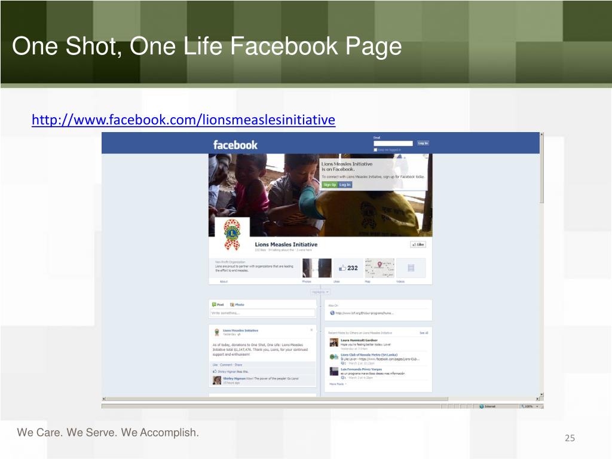Check the Keep me logged in box

coord(375,150)
